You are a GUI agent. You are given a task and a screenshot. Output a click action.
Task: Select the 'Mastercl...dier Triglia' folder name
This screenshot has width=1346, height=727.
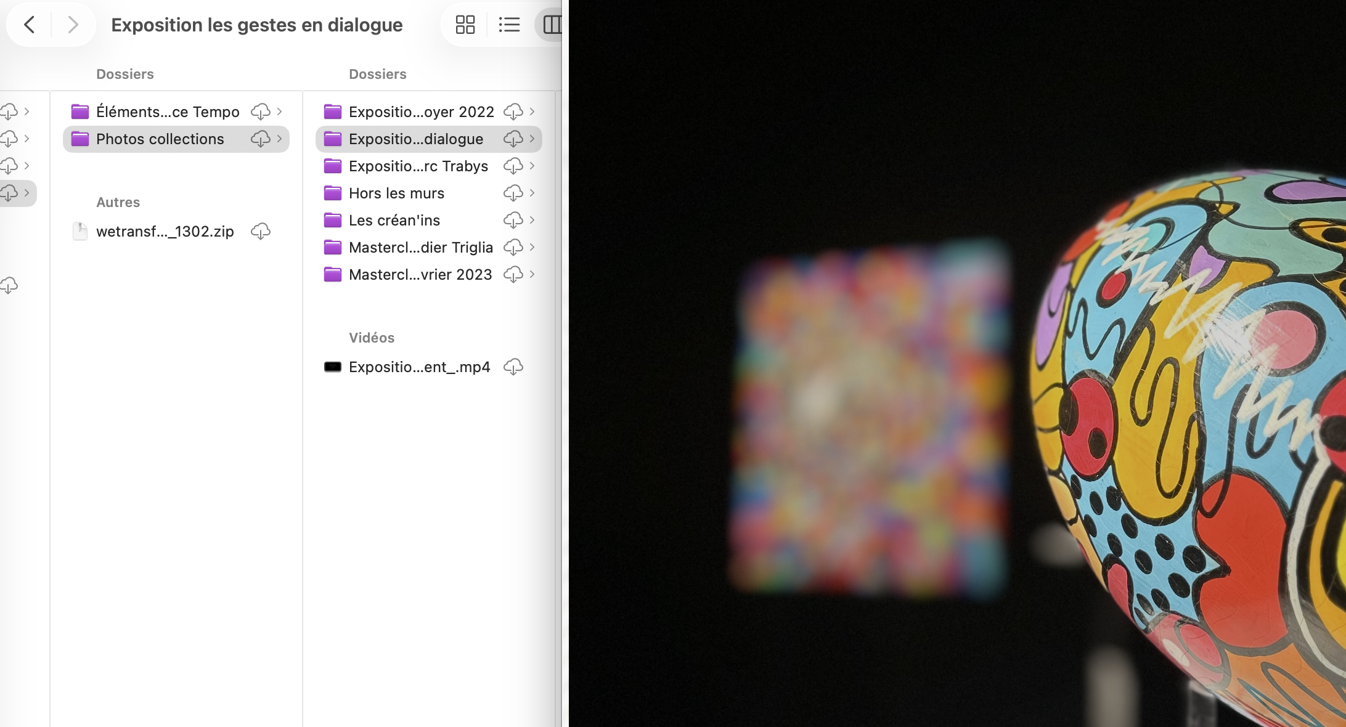pos(421,247)
